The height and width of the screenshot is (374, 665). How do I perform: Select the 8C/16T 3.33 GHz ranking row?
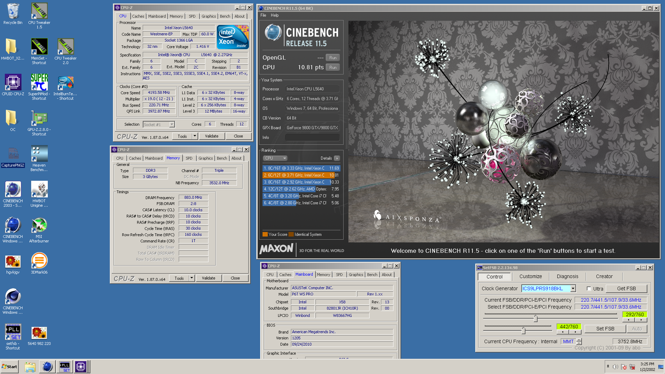(x=301, y=168)
